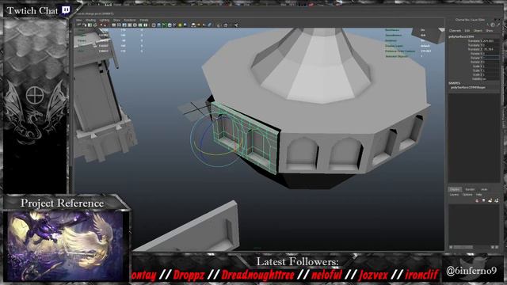This screenshot has height=285, width=507.
Task: Open the Layers menu in Layer Editor
Action: tap(454, 195)
